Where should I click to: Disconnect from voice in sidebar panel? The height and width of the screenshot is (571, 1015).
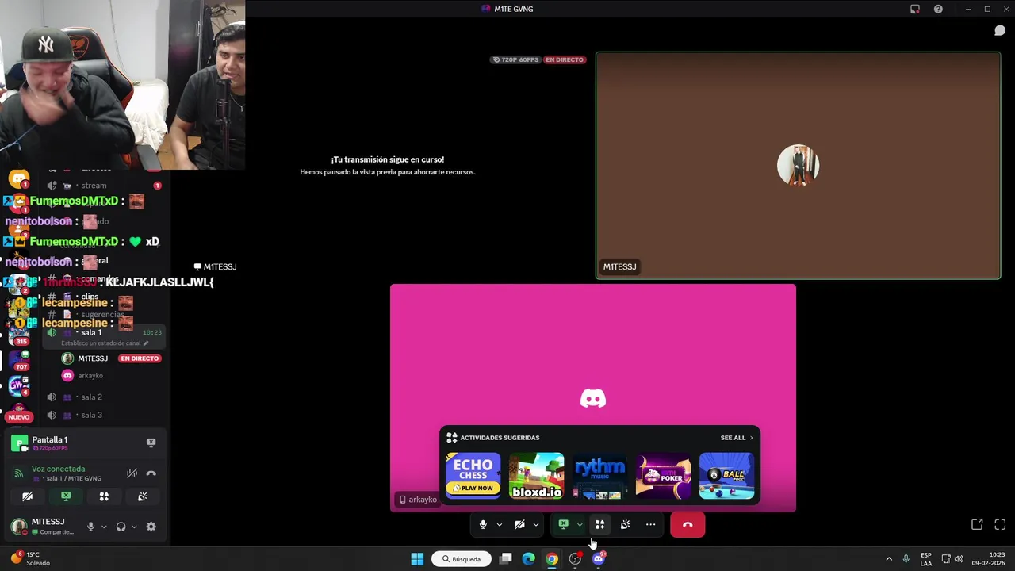tap(151, 473)
